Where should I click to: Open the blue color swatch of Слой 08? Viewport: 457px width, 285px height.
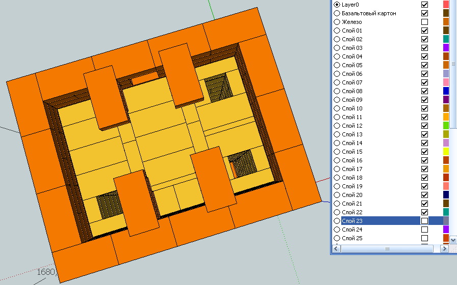click(446, 91)
